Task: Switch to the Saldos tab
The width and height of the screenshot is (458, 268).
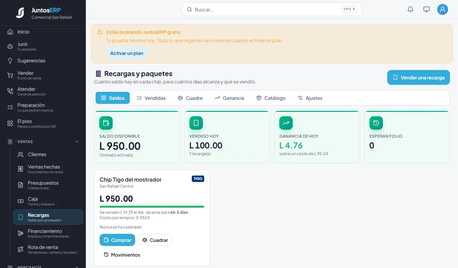Action: pyautogui.click(x=113, y=98)
